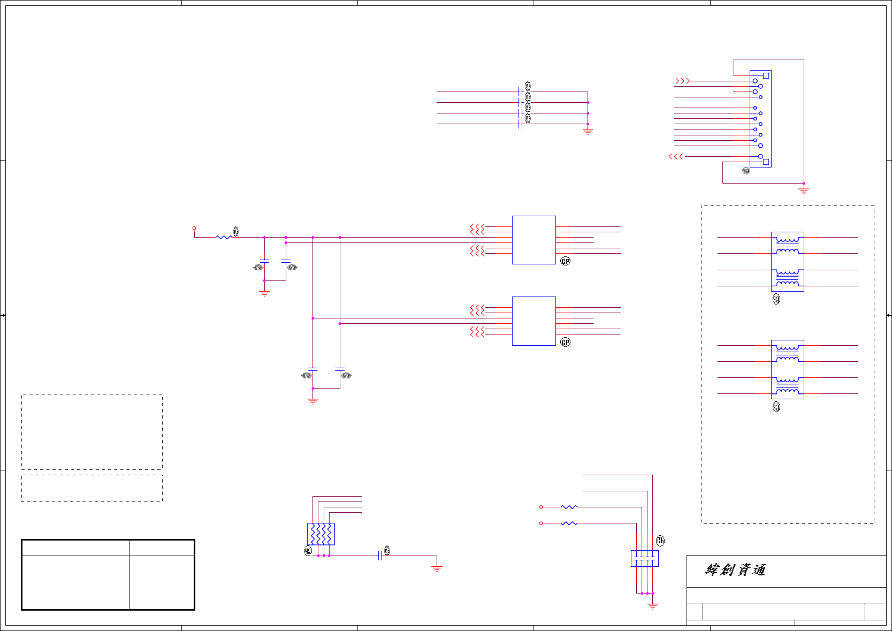Click ground symbol under the lower capacitor pair
This screenshot has width=892, height=631.
pyautogui.click(x=312, y=401)
